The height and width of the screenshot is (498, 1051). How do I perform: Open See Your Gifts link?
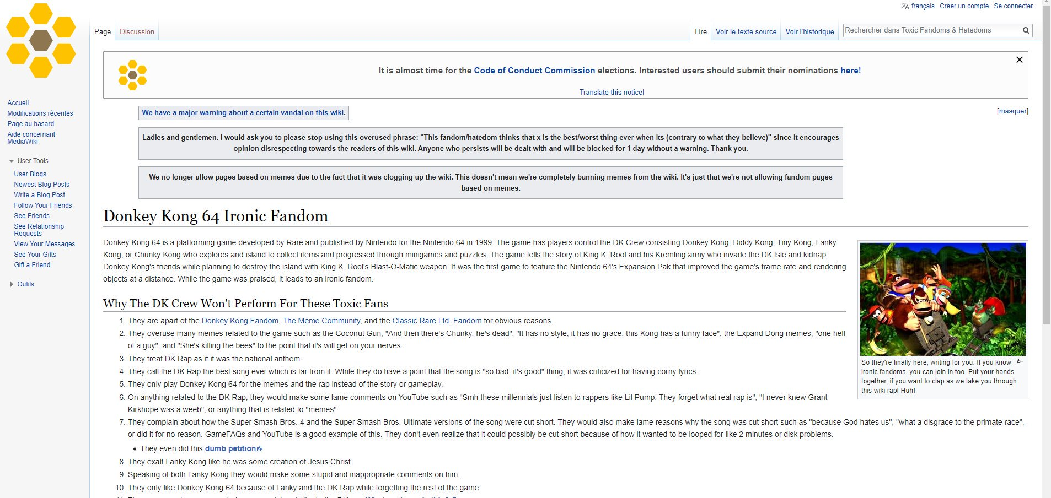35,255
